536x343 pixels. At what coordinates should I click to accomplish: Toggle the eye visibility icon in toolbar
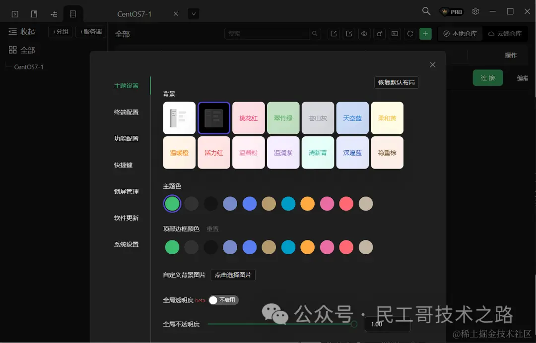coord(364,34)
